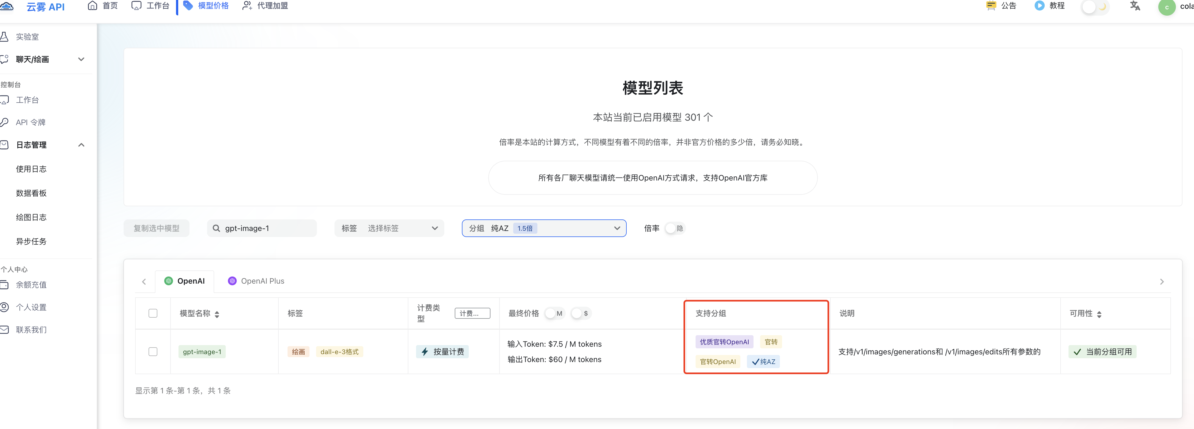The height and width of the screenshot is (429, 1194).
Task: Go to 首页 home in the top navigation
Action: pyautogui.click(x=103, y=5)
